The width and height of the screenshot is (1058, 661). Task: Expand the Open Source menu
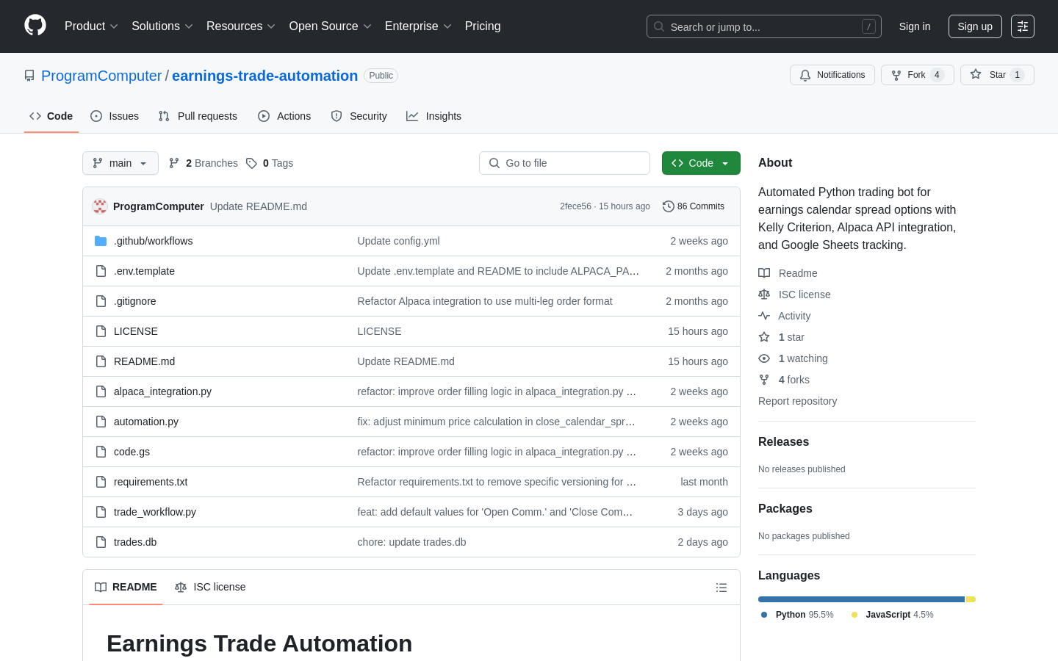coord(330,26)
